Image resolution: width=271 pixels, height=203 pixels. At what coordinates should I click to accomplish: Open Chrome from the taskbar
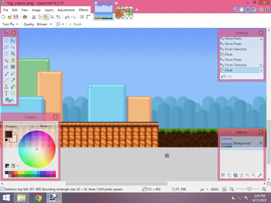tap(38, 198)
